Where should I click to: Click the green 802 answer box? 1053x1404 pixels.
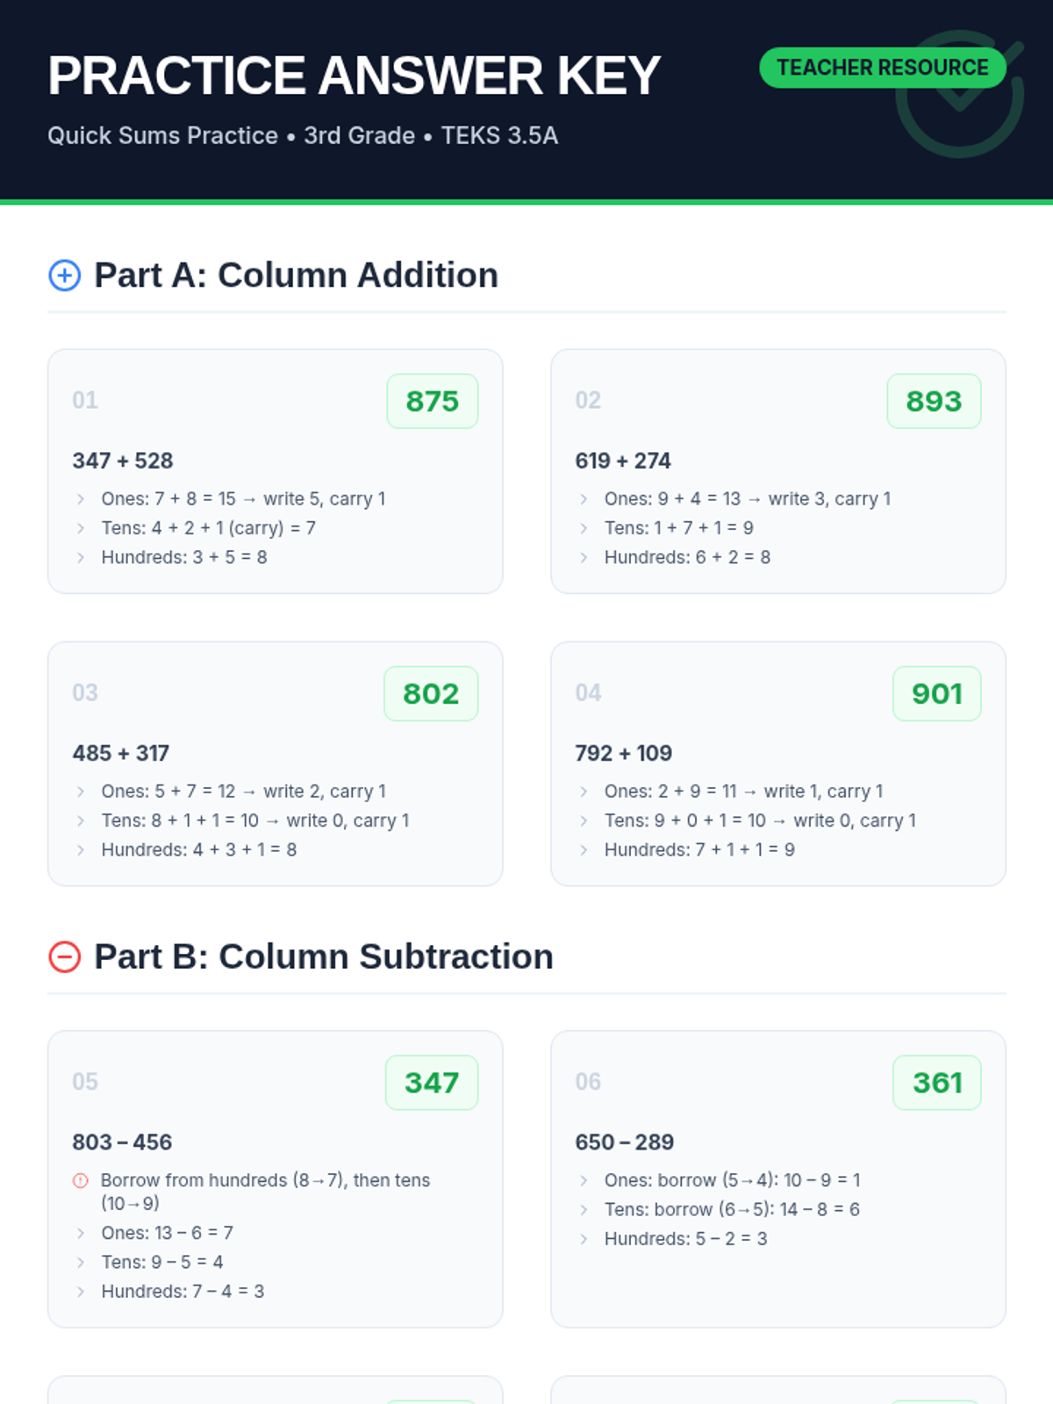(431, 693)
